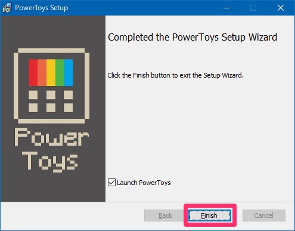
Task: Click the green stripe in PowerToys logo
Action: 60,73
